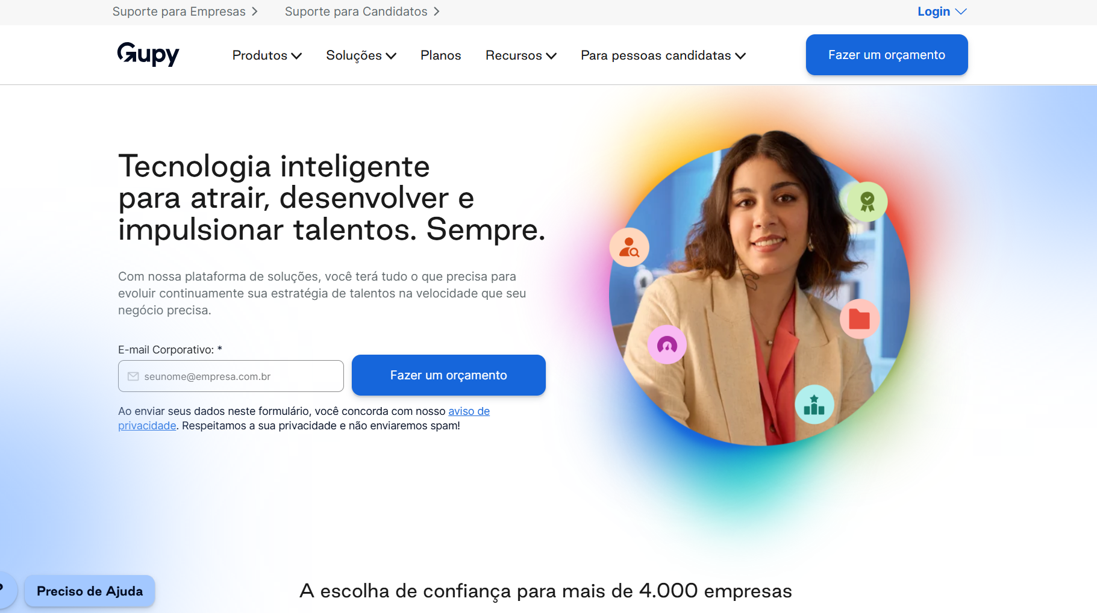Open the aviso de privacidade link
Screen dimensions: 1097x613
[x=304, y=419]
